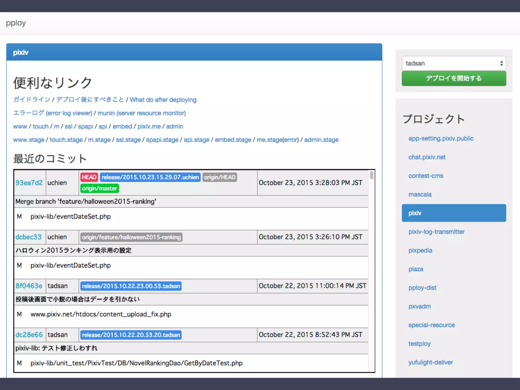Open the chat.pixiv.net project
Viewport: 520px width, 390px height.
(x=427, y=157)
